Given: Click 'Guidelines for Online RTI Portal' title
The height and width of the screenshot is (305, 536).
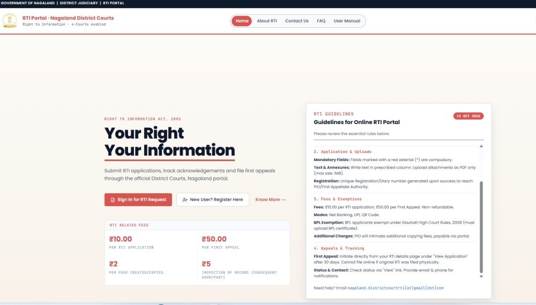Looking at the screenshot, I should pos(356,122).
